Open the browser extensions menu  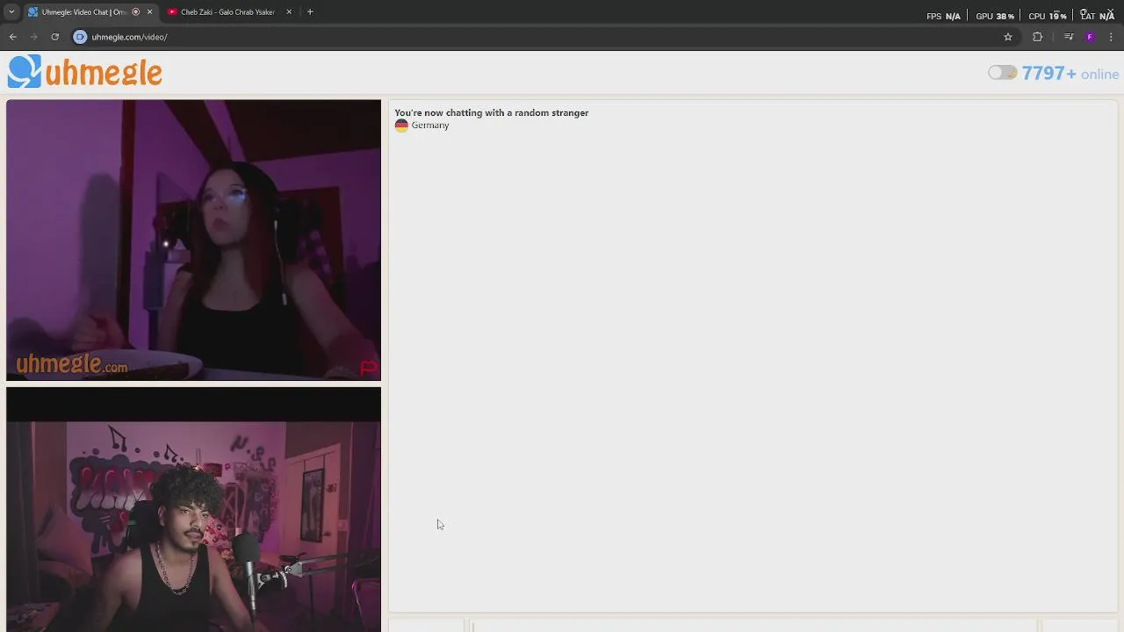coord(1038,37)
